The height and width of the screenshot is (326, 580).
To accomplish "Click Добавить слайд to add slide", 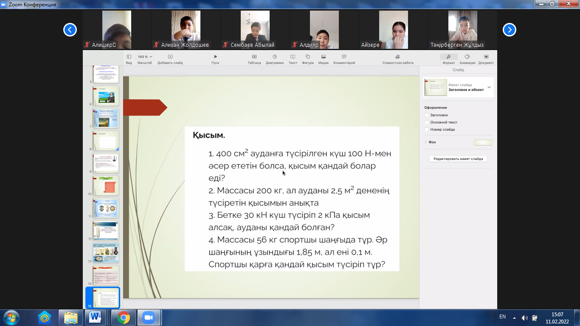I will [170, 57].
